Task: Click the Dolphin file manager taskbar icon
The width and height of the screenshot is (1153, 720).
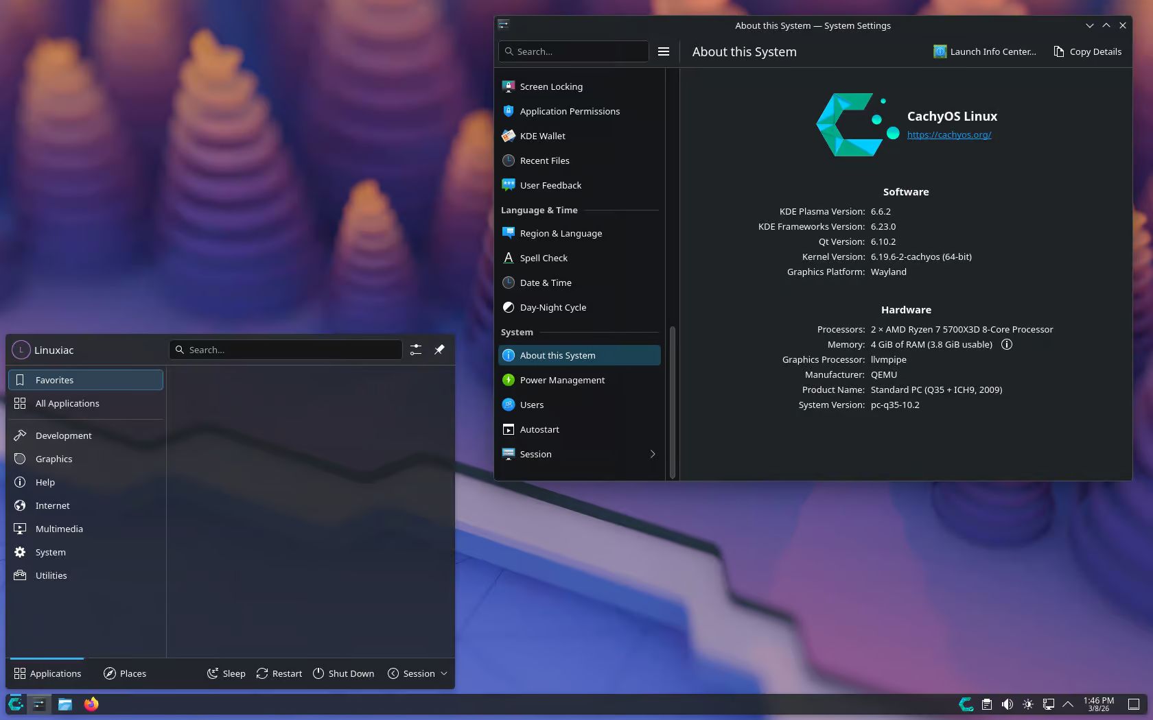Action: coord(65,704)
